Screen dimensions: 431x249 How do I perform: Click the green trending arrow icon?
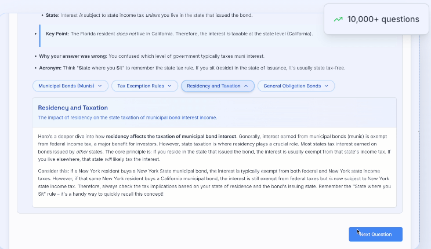pyautogui.click(x=338, y=19)
